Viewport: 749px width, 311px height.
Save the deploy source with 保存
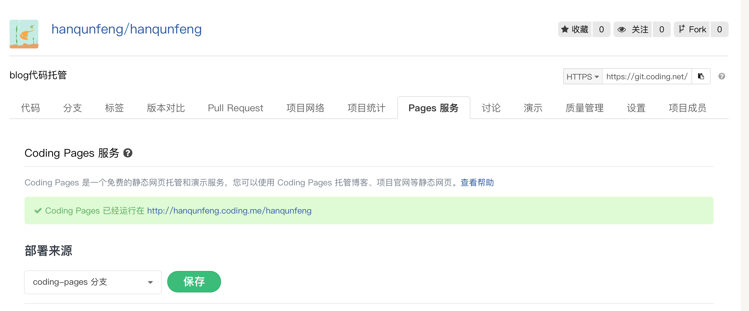[x=194, y=282]
